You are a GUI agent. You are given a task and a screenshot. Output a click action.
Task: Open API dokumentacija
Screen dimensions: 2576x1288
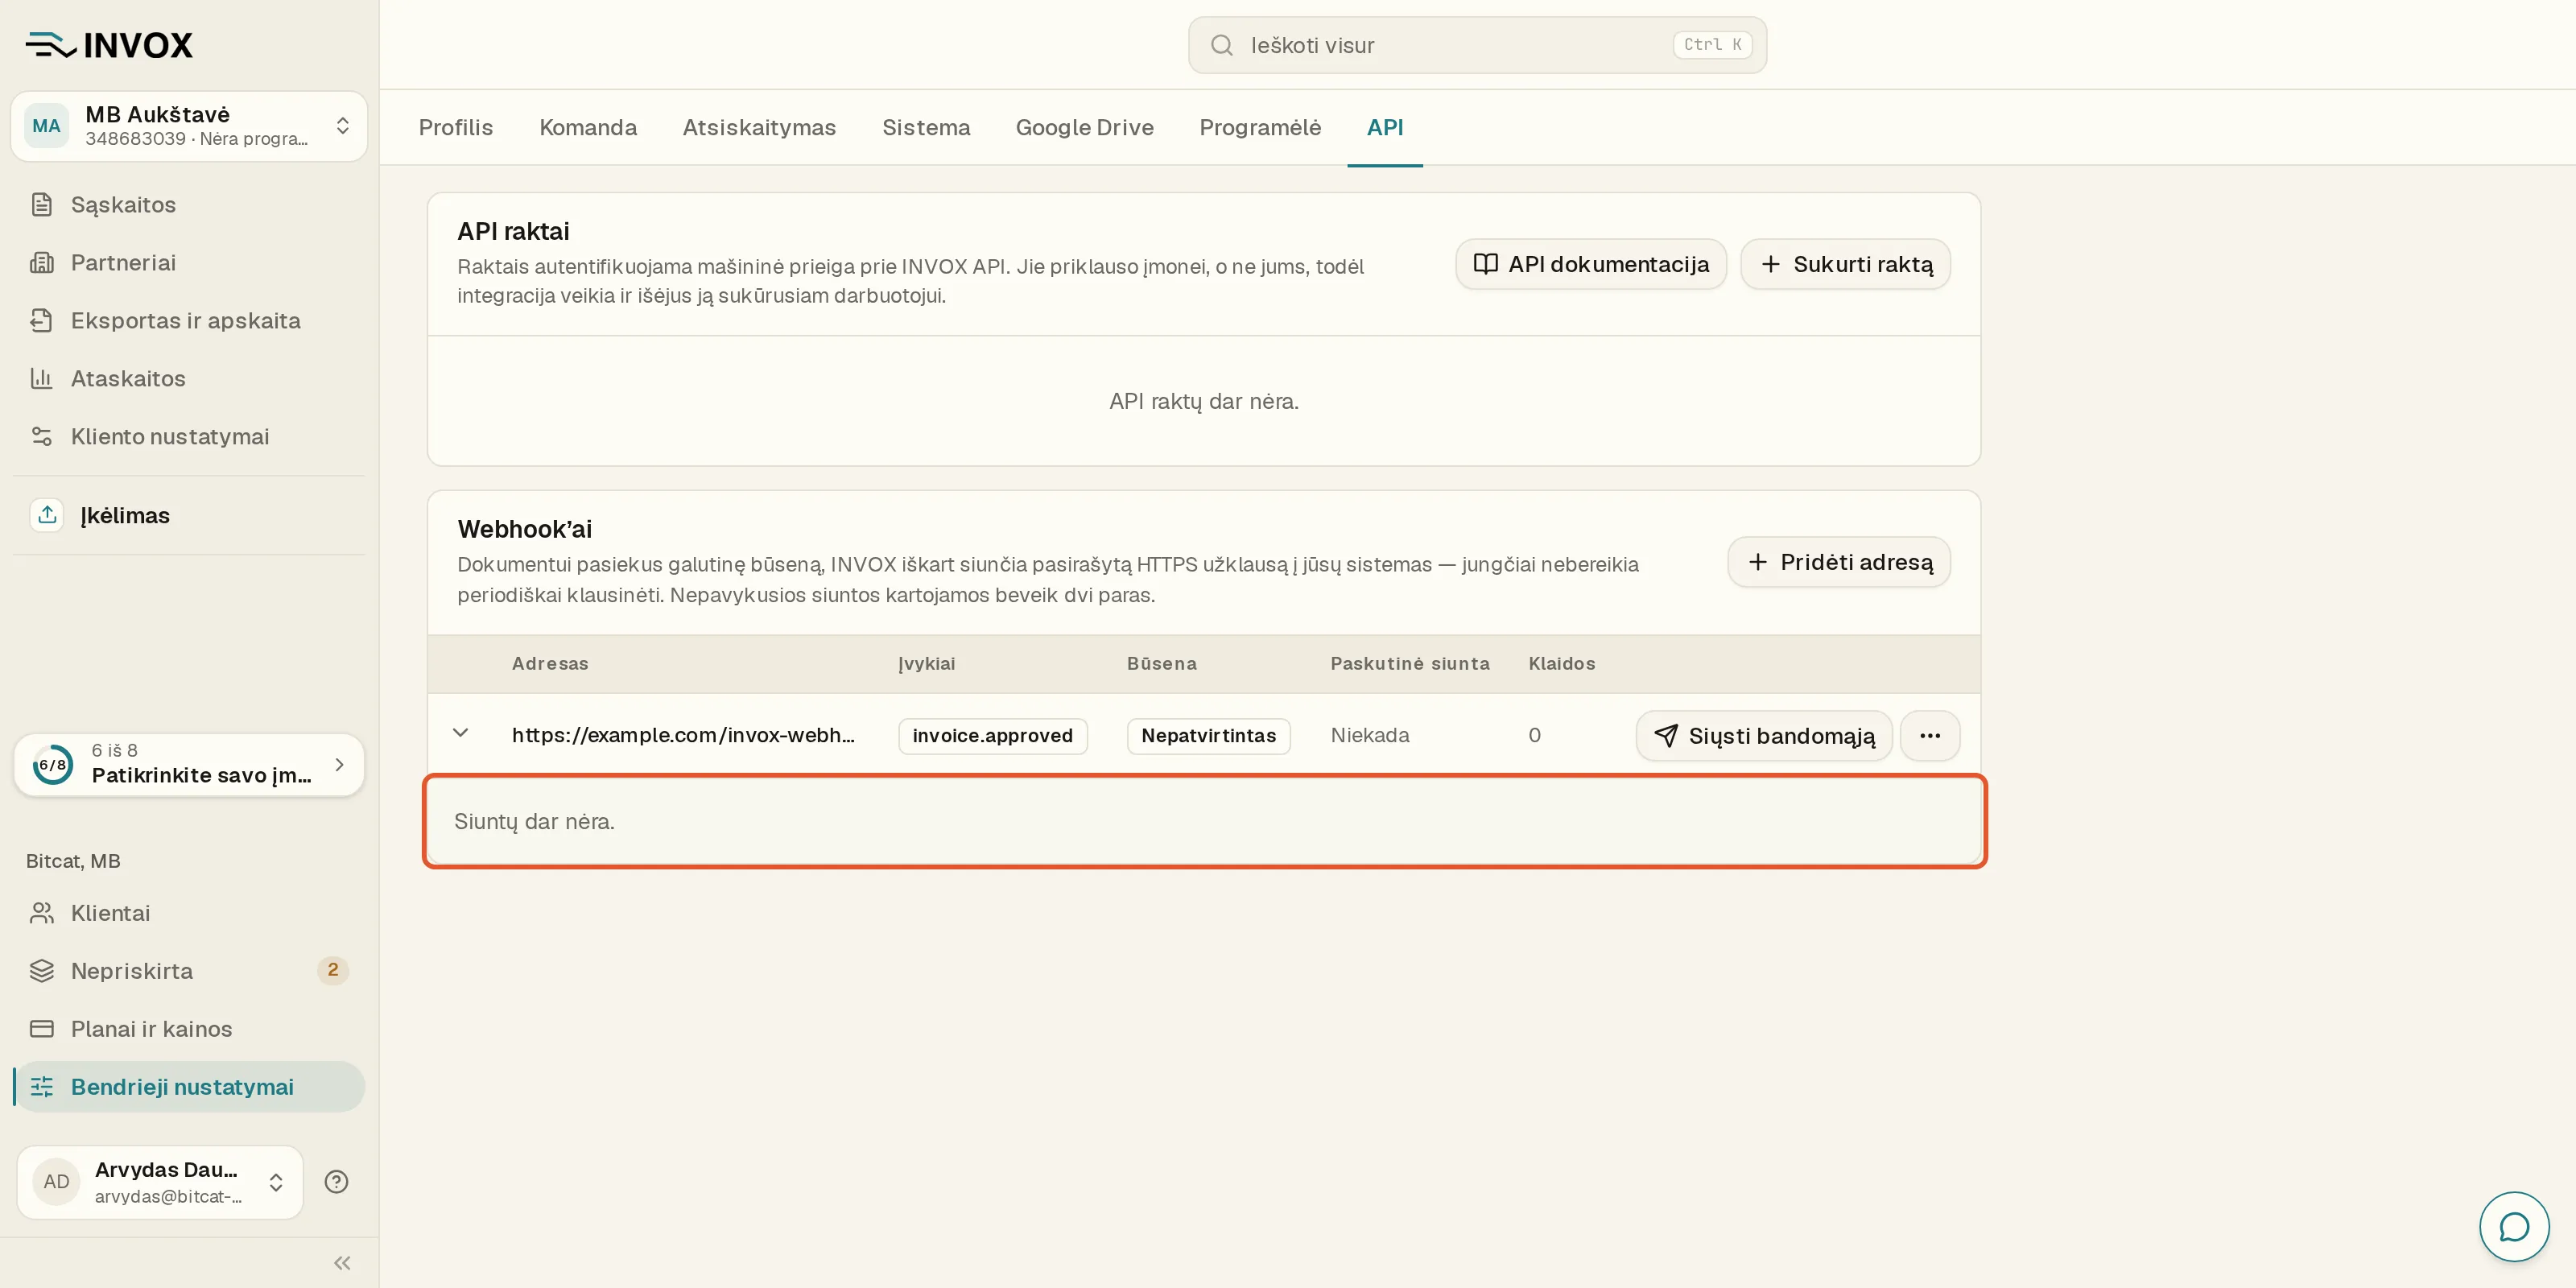click(x=1591, y=264)
